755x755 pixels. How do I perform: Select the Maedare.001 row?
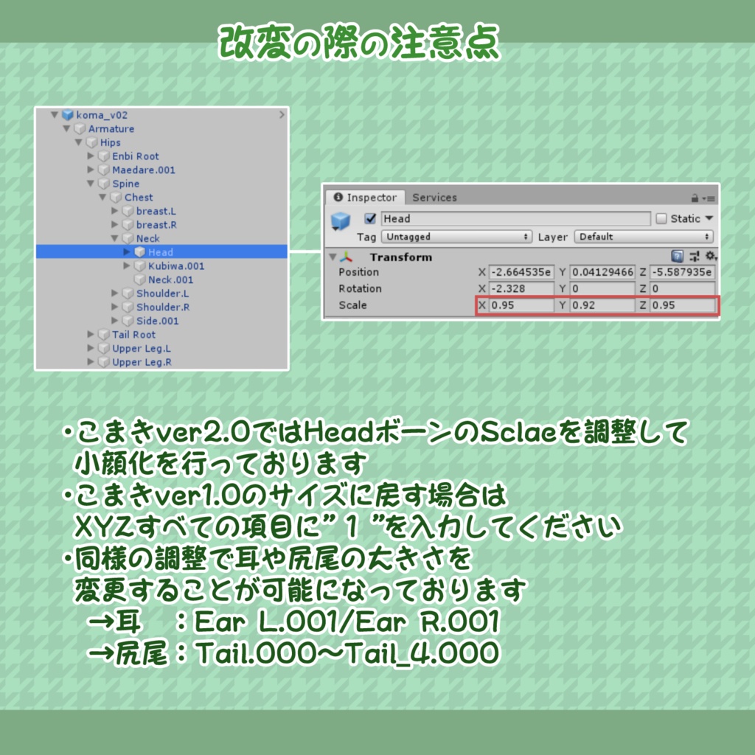[x=161, y=170]
